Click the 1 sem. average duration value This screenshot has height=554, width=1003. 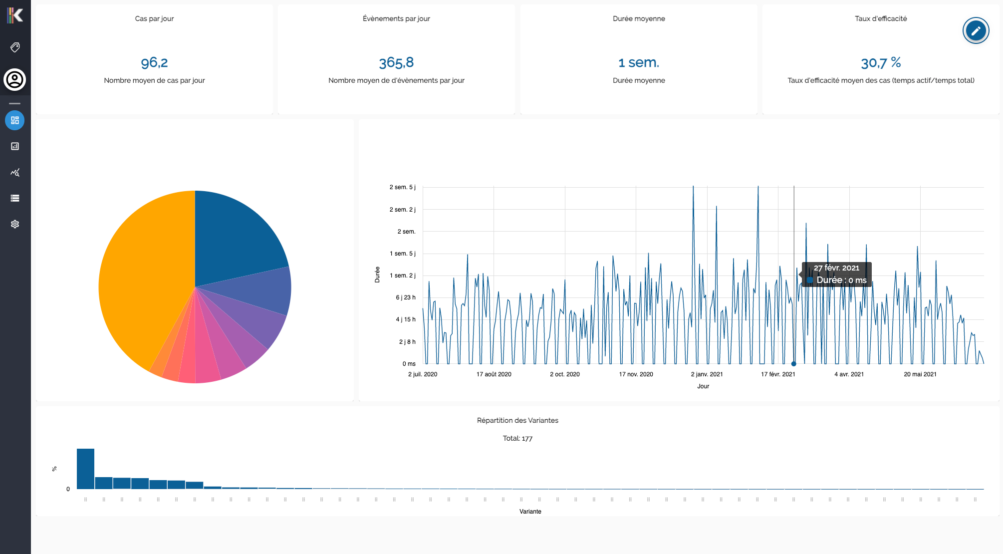639,63
